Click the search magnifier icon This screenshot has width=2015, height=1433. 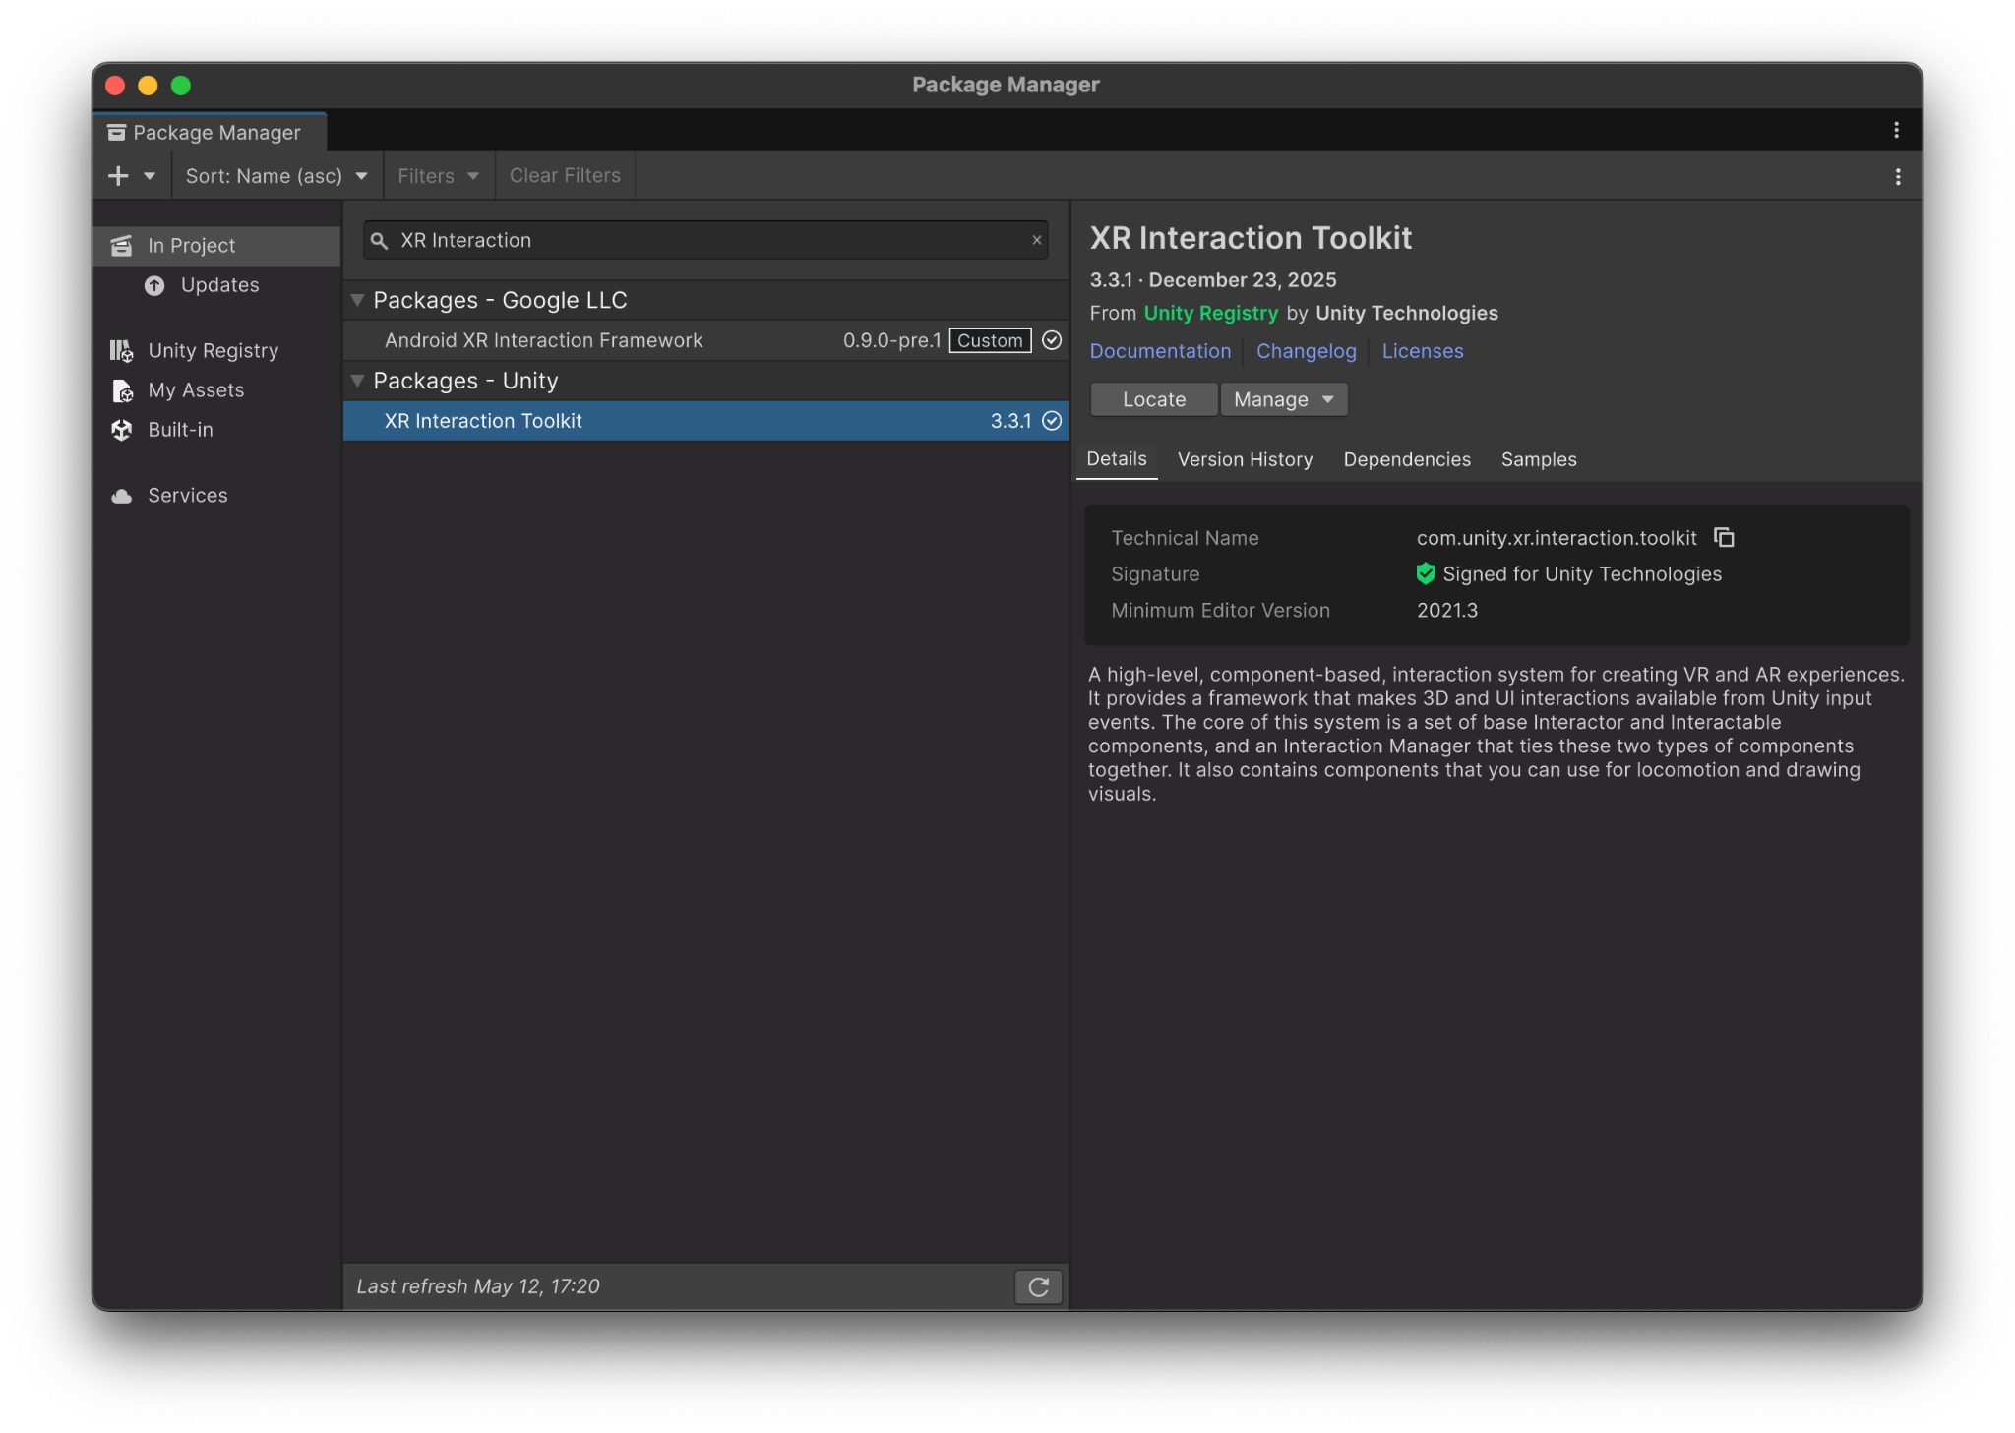coord(379,240)
